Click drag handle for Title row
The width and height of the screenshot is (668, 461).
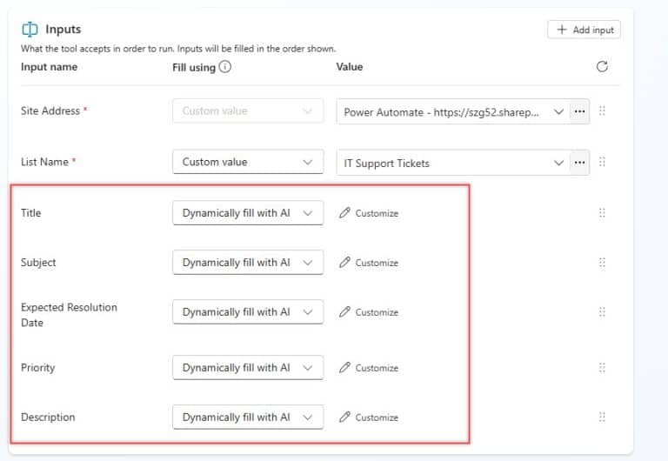(x=602, y=213)
